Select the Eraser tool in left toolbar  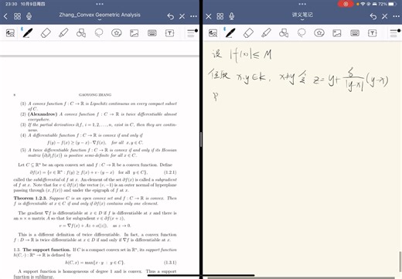point(46,33)
